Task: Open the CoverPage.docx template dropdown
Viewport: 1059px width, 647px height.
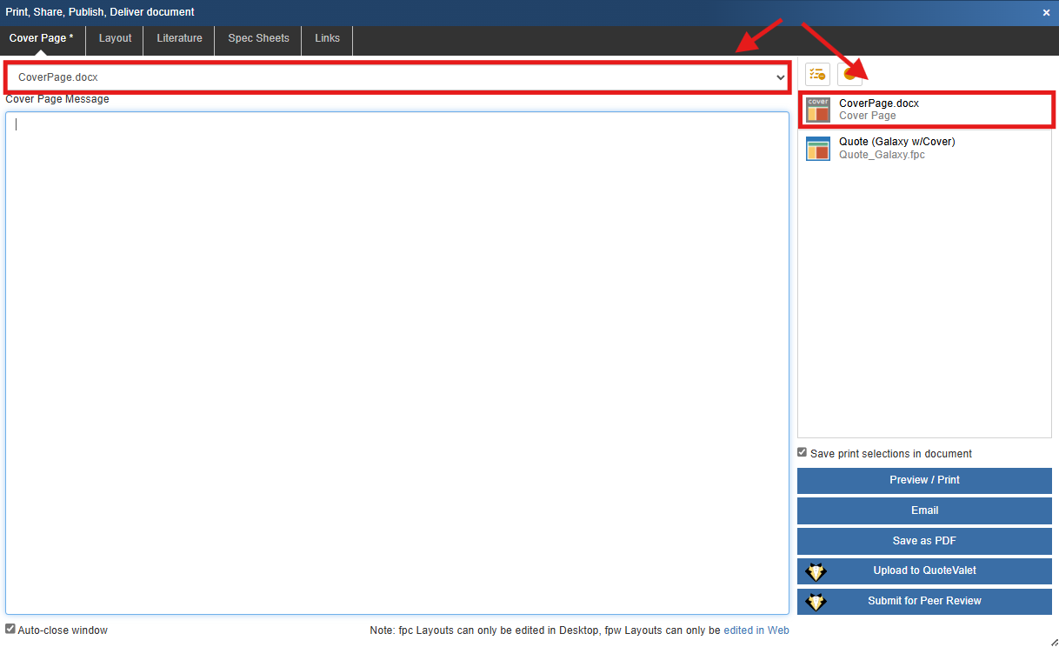Action: click(396, 77)
